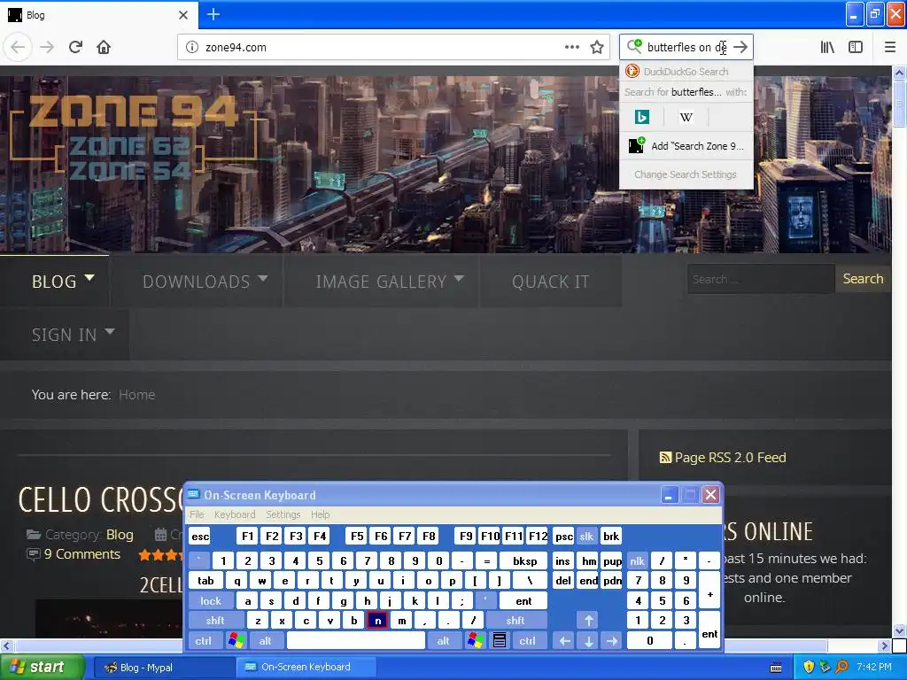Click the website search input field

pyautogui.click(x=761, y=279)
